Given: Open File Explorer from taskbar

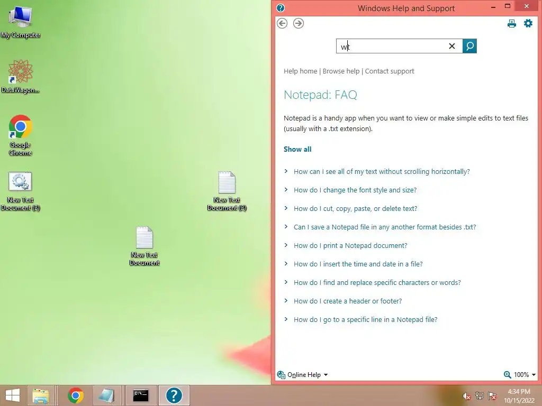Looking at the screenshot, I should [40, 395].
